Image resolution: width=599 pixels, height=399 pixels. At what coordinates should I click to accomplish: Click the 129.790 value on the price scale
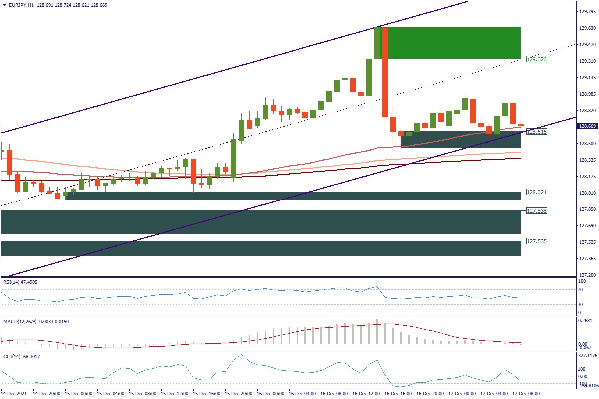click(585, 12)
